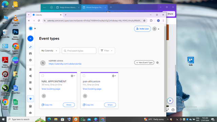Add new tab in the Canva window
217x122 pixels.
(111, 7)
